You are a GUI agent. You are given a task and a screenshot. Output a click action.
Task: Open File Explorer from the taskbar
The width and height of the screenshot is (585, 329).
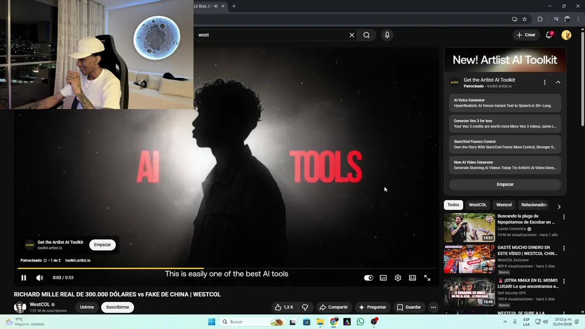[320, 322]
